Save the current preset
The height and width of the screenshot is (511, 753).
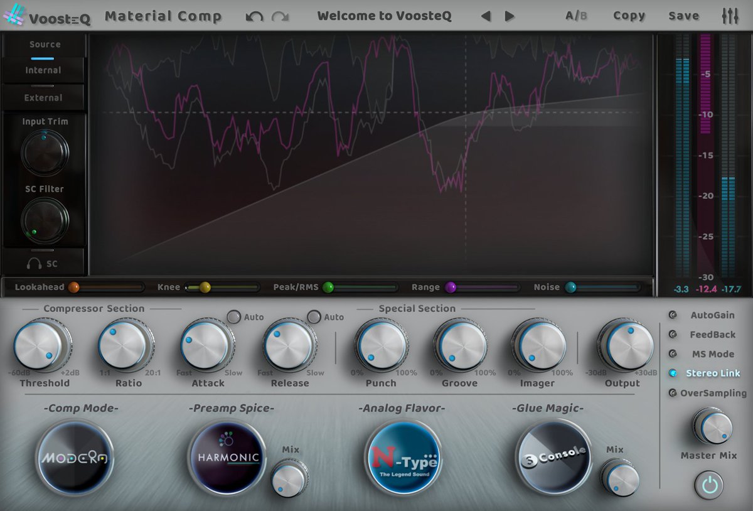(683, 16)
